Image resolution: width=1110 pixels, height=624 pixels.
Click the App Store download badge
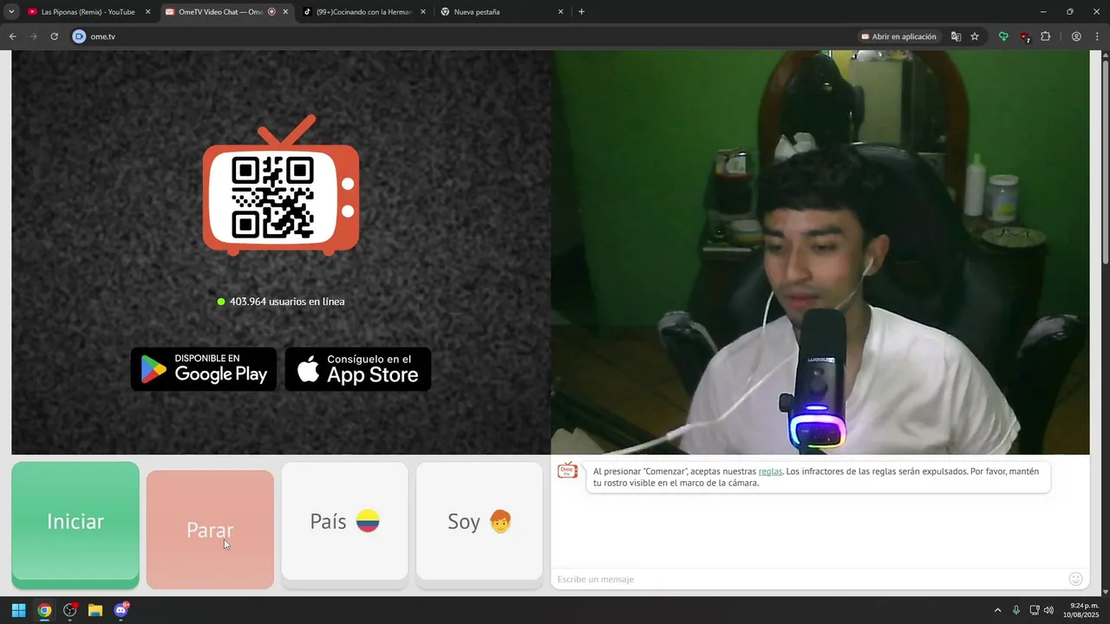(358, 369)
